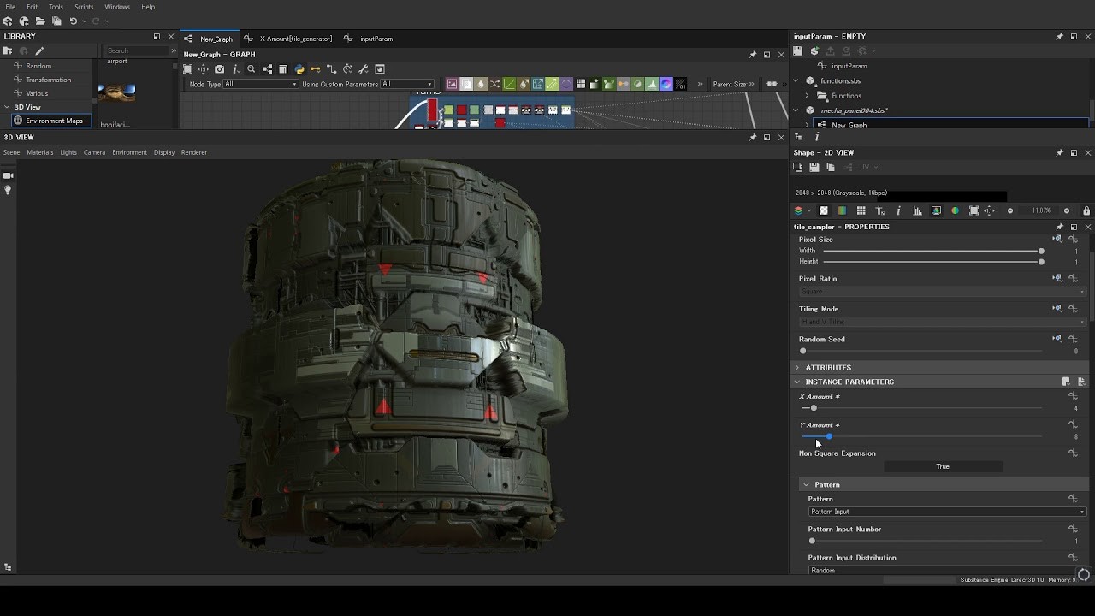This screenshot has height=616, width=1095.
Task: Click the 3D view camera icon
Action: [8, 175]
